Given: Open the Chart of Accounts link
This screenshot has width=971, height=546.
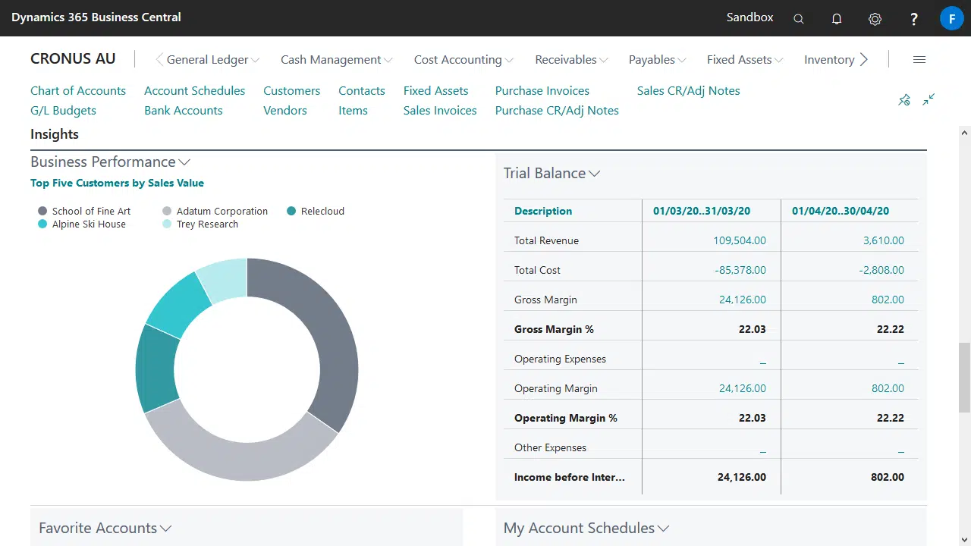Looking at the screenshot, I should pos(78,91).
